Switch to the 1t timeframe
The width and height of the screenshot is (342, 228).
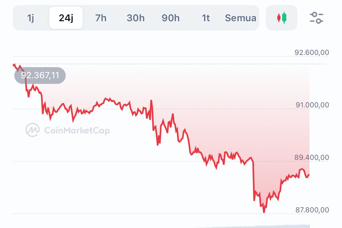[205, 18]
